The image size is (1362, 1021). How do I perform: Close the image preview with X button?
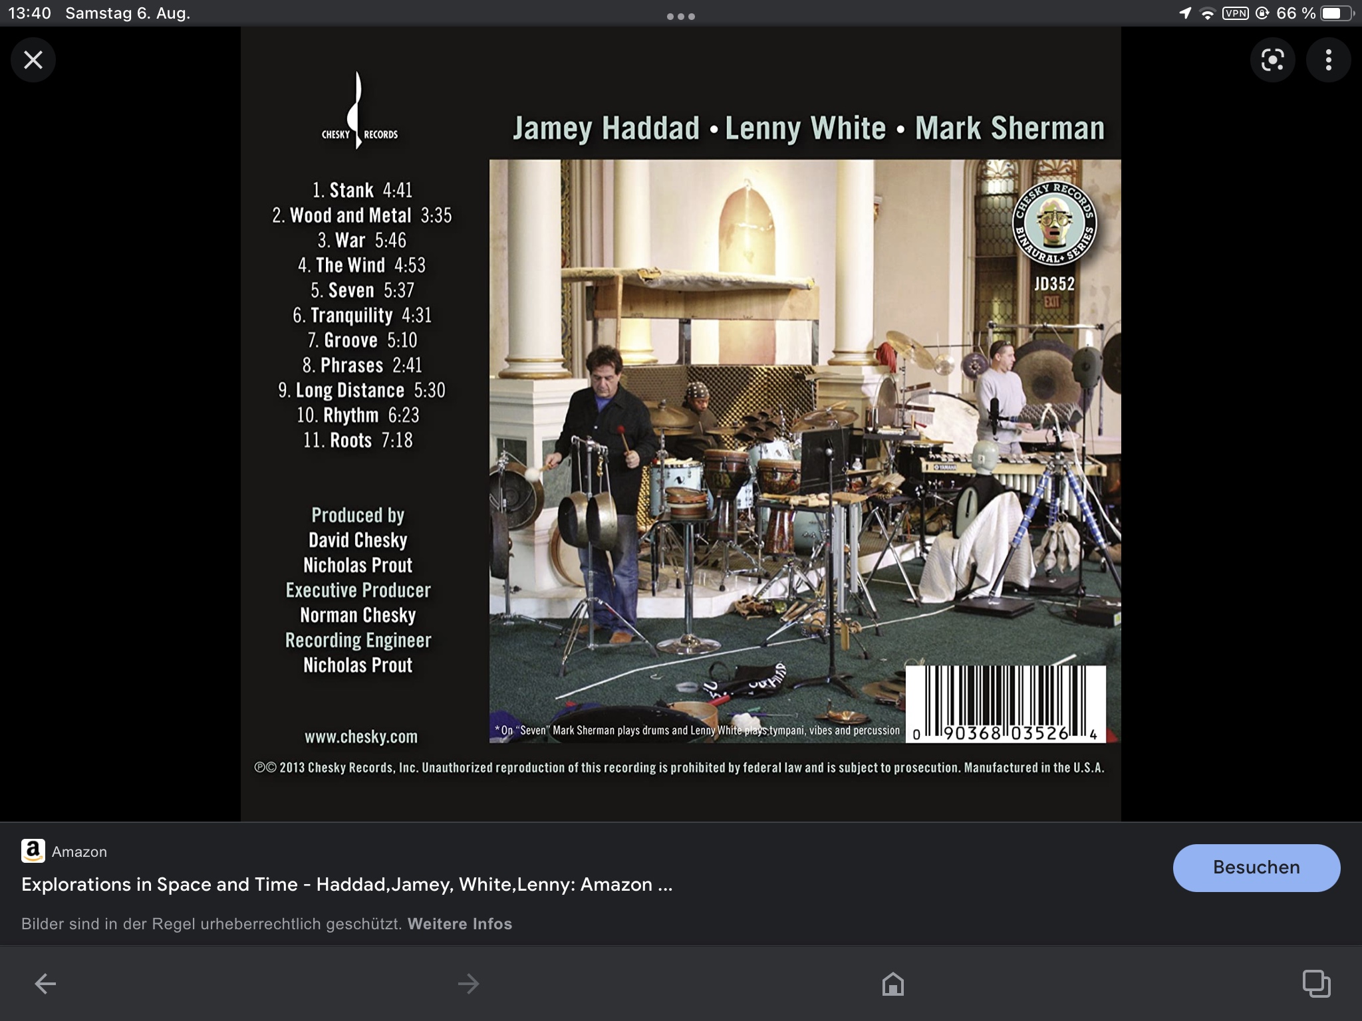(33, 60)
